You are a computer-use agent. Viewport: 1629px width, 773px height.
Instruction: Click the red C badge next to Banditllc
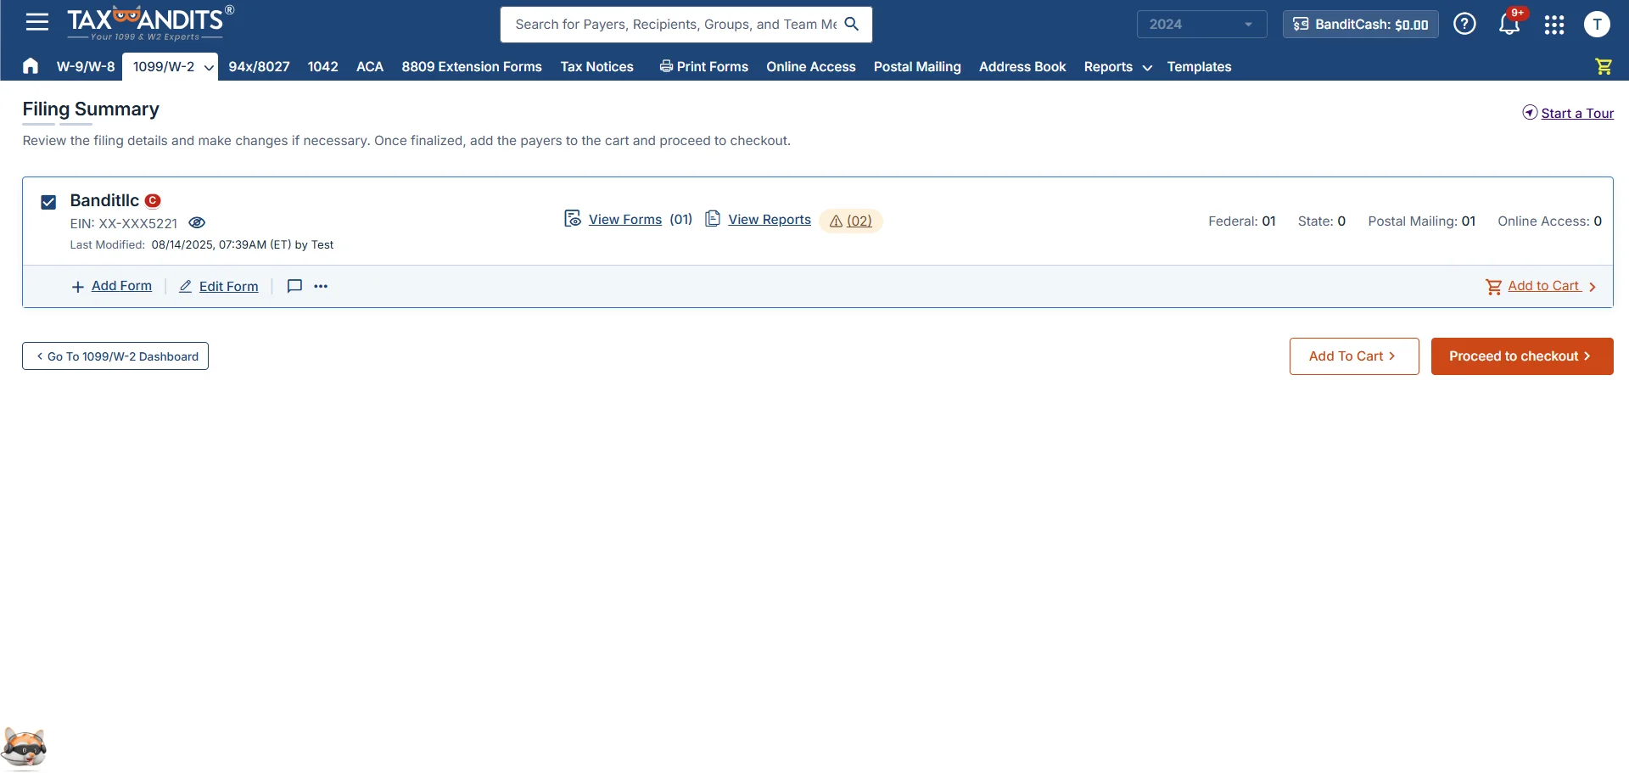click(x=153, y=201)
